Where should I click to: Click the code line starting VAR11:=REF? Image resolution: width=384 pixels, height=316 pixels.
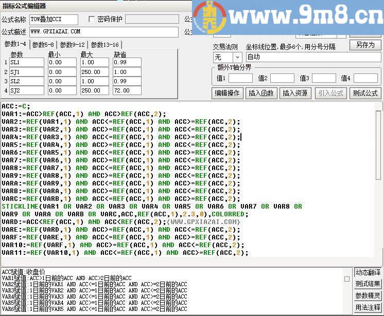pyautogui.click(x=125, y=253)
